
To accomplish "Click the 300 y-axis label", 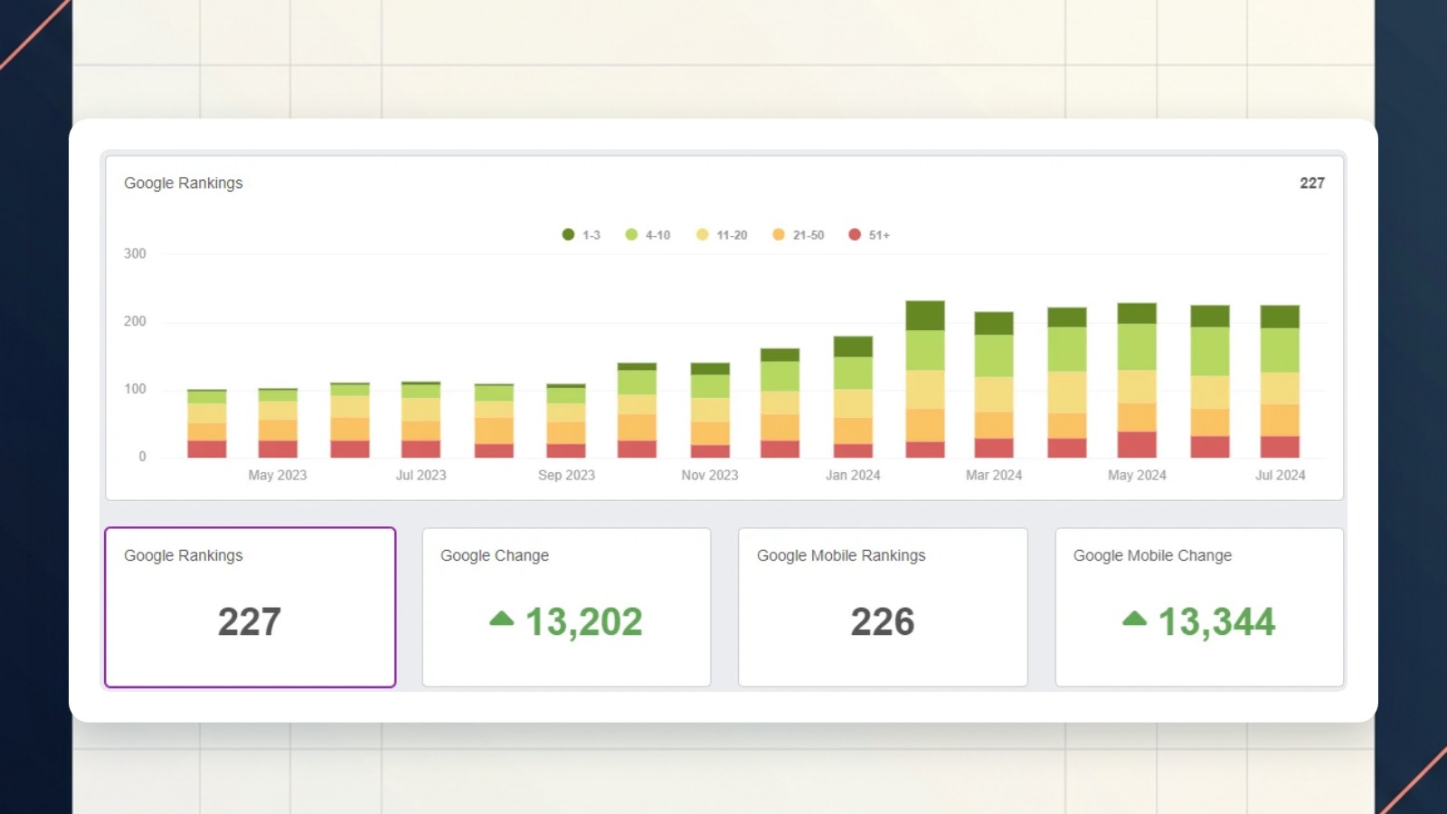I will (135, 253).
